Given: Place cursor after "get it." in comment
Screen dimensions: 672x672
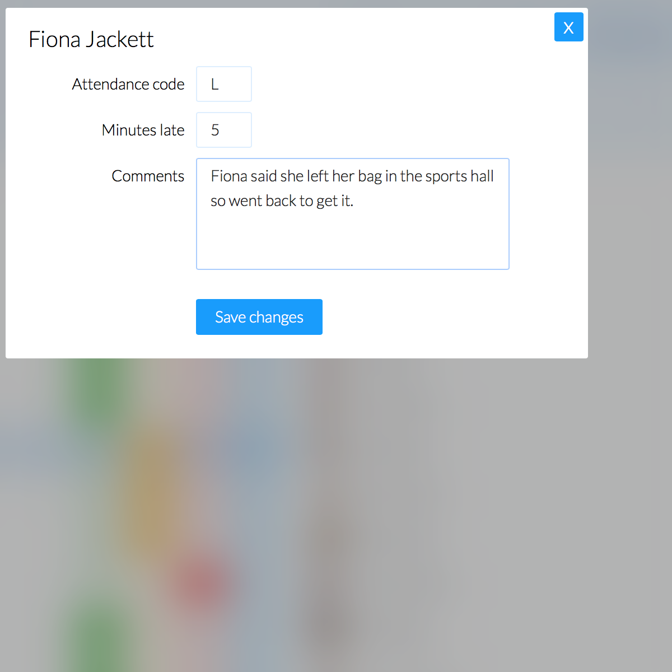Looking at the screenshot, I should (354, 200).
